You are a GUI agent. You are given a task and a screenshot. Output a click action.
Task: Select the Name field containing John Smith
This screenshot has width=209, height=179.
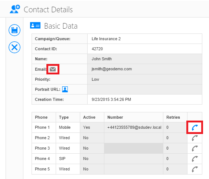pyautogui.click(x=145, y=59)
